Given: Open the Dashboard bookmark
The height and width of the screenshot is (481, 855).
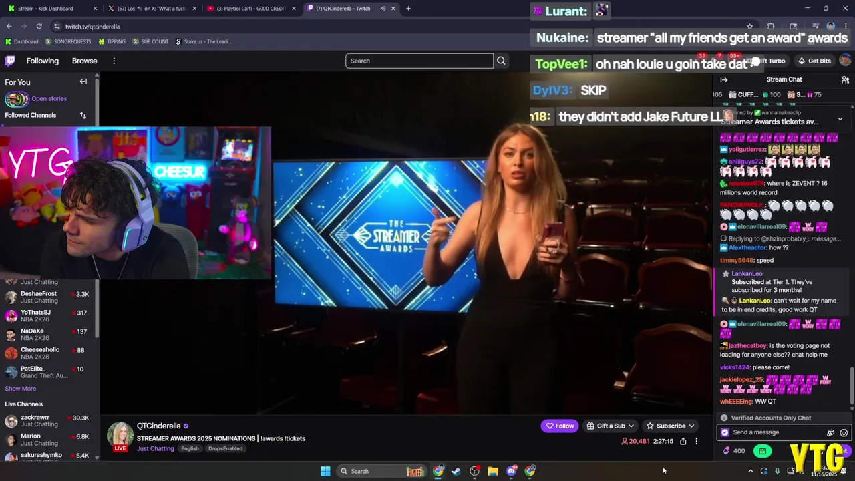Looking at the screenshot, I should (x=21, y=41).
